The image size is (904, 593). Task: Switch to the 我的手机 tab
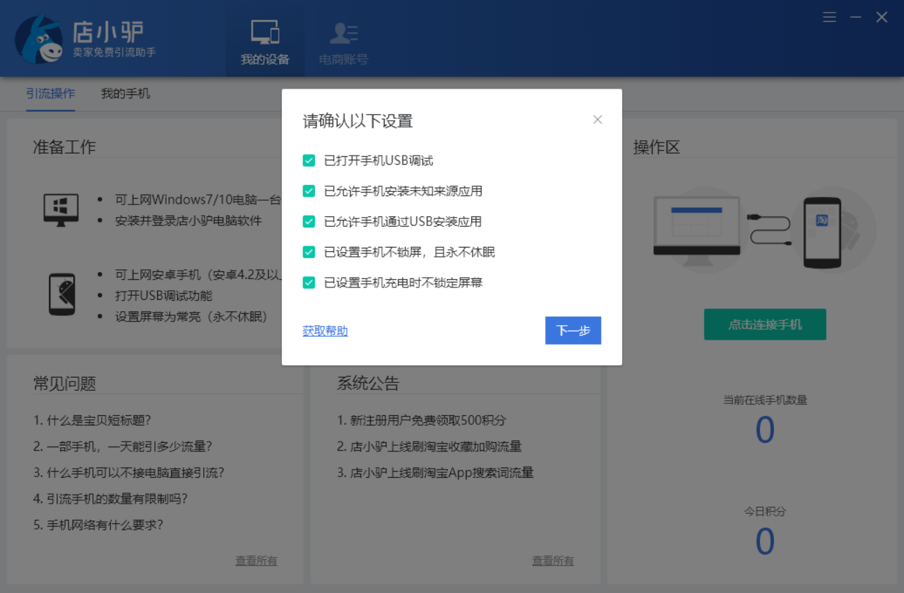click(125, 93)
